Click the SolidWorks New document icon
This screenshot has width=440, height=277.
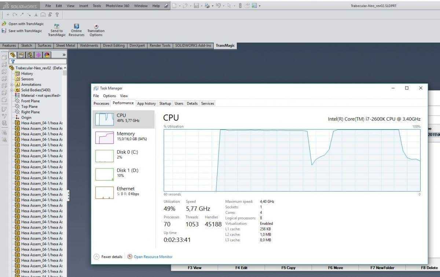pos(175,6)
